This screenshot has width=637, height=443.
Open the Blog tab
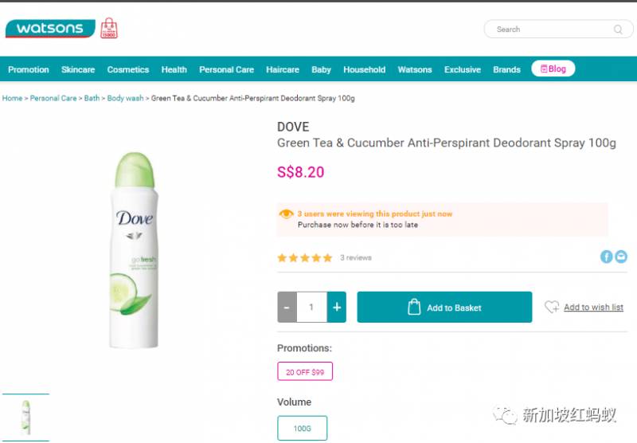click(x=553, y=69)
